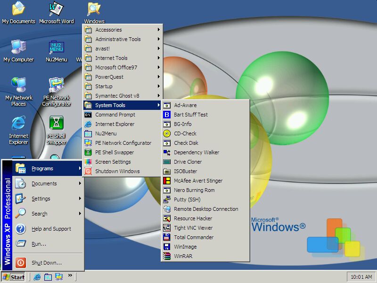Image resolution: width=377 pixels, height=283 pixels.
Task: Open Putty (SSH) icon
Action: click(x=167, y=200)
